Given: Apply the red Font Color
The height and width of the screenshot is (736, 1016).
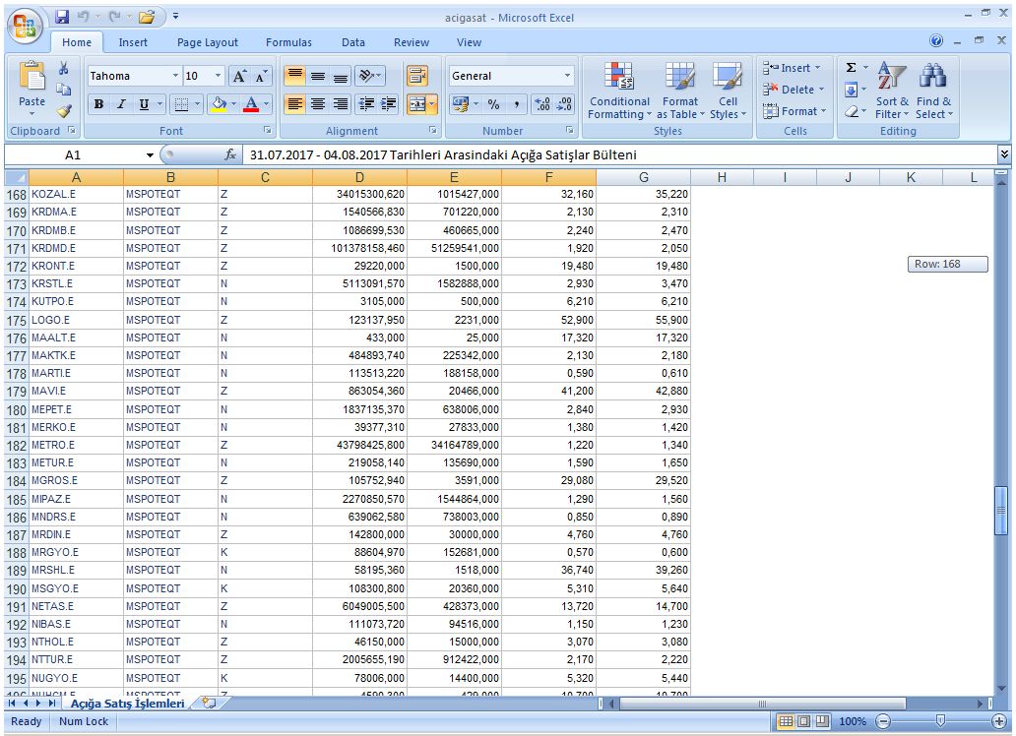Looking at the screenshot, I should tap(252, 103).
